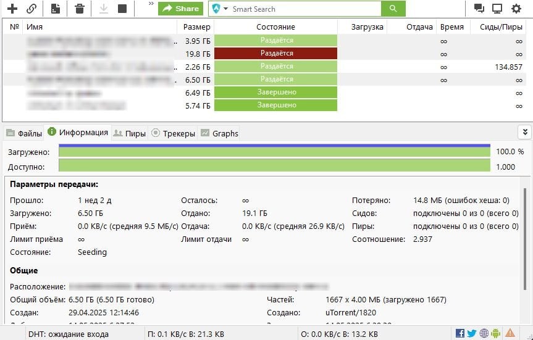Click the Add Torrent plus icon
Viewport: 533px width, 340px height.
pos(12,9)
